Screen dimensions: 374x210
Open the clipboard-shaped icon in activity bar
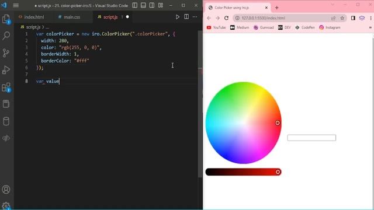(x=6, y=104)
